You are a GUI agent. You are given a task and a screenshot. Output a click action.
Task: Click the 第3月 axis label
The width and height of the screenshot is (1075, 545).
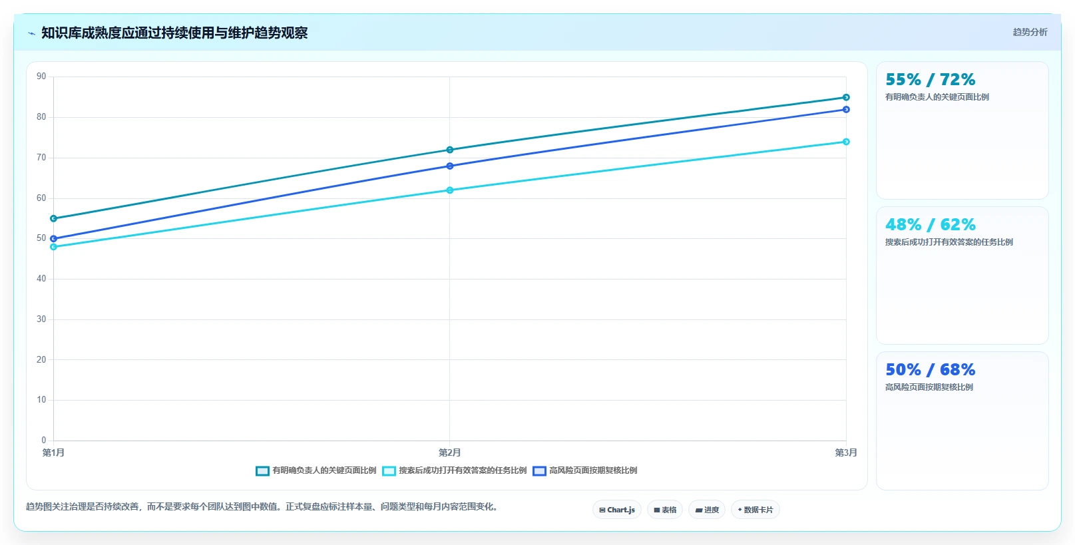pyautogui.click(x=846, y=453)
